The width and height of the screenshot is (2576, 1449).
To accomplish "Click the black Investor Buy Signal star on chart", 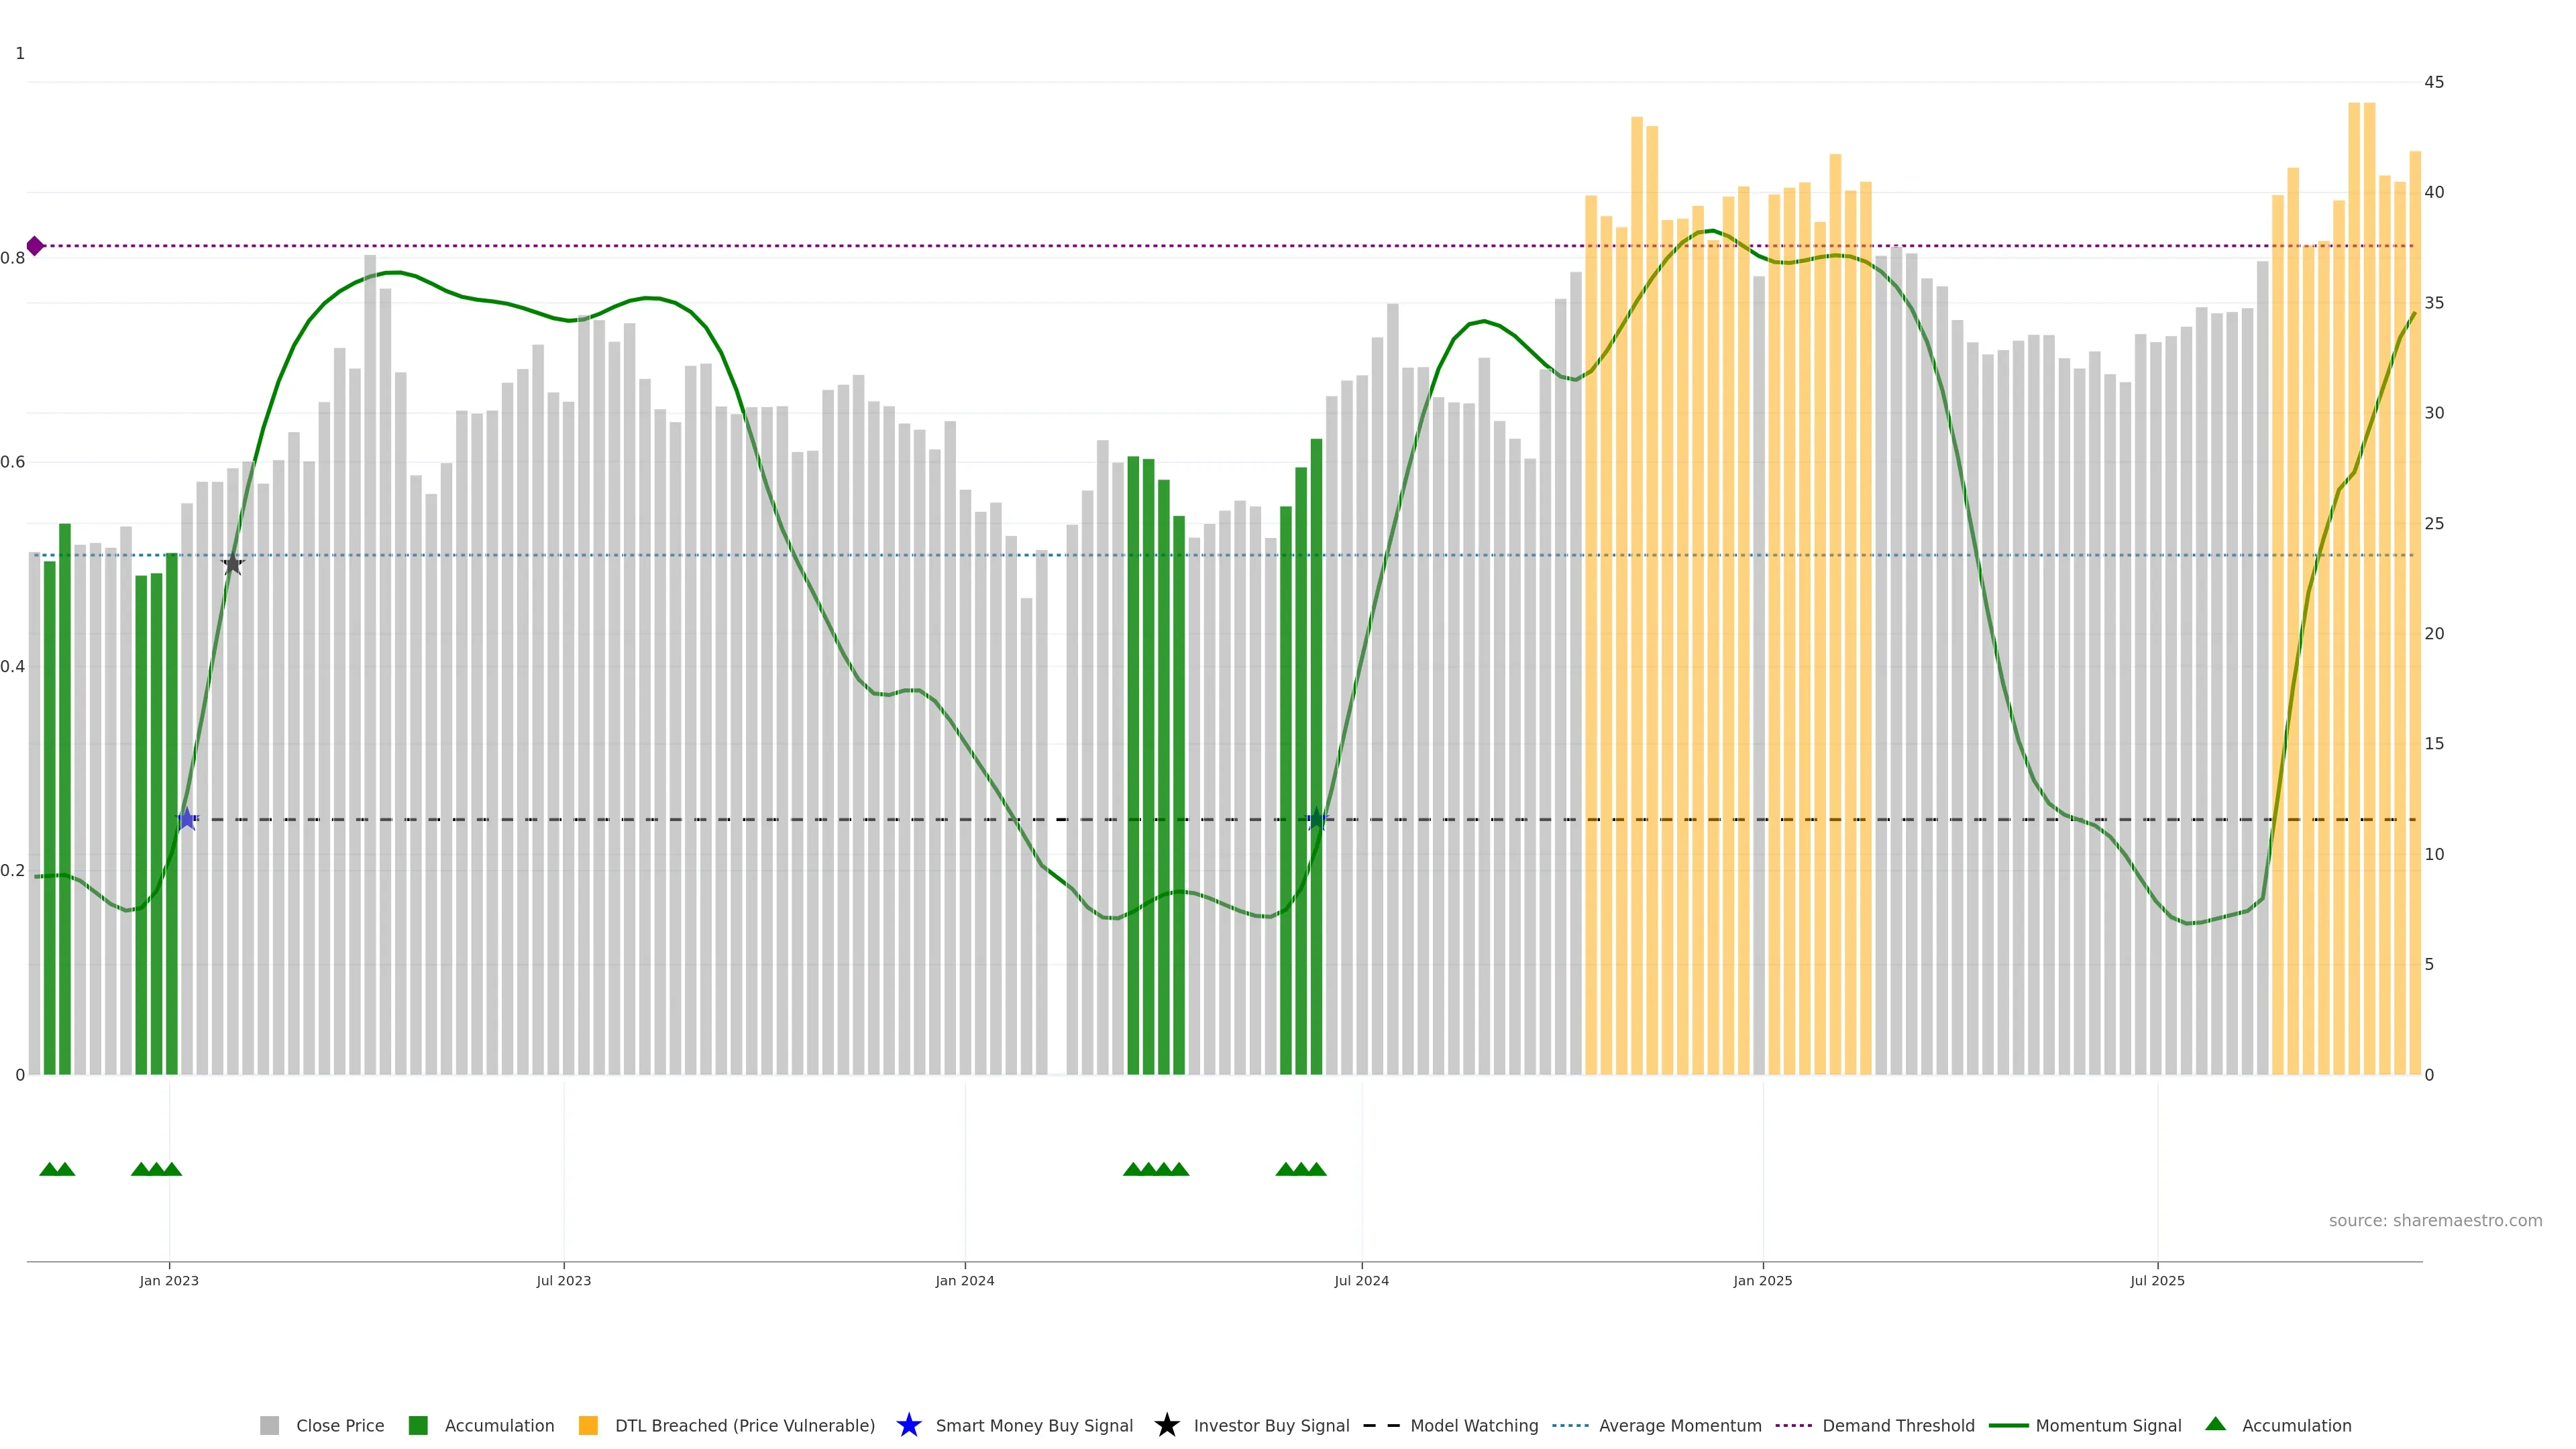I will (x=232, y=564).
